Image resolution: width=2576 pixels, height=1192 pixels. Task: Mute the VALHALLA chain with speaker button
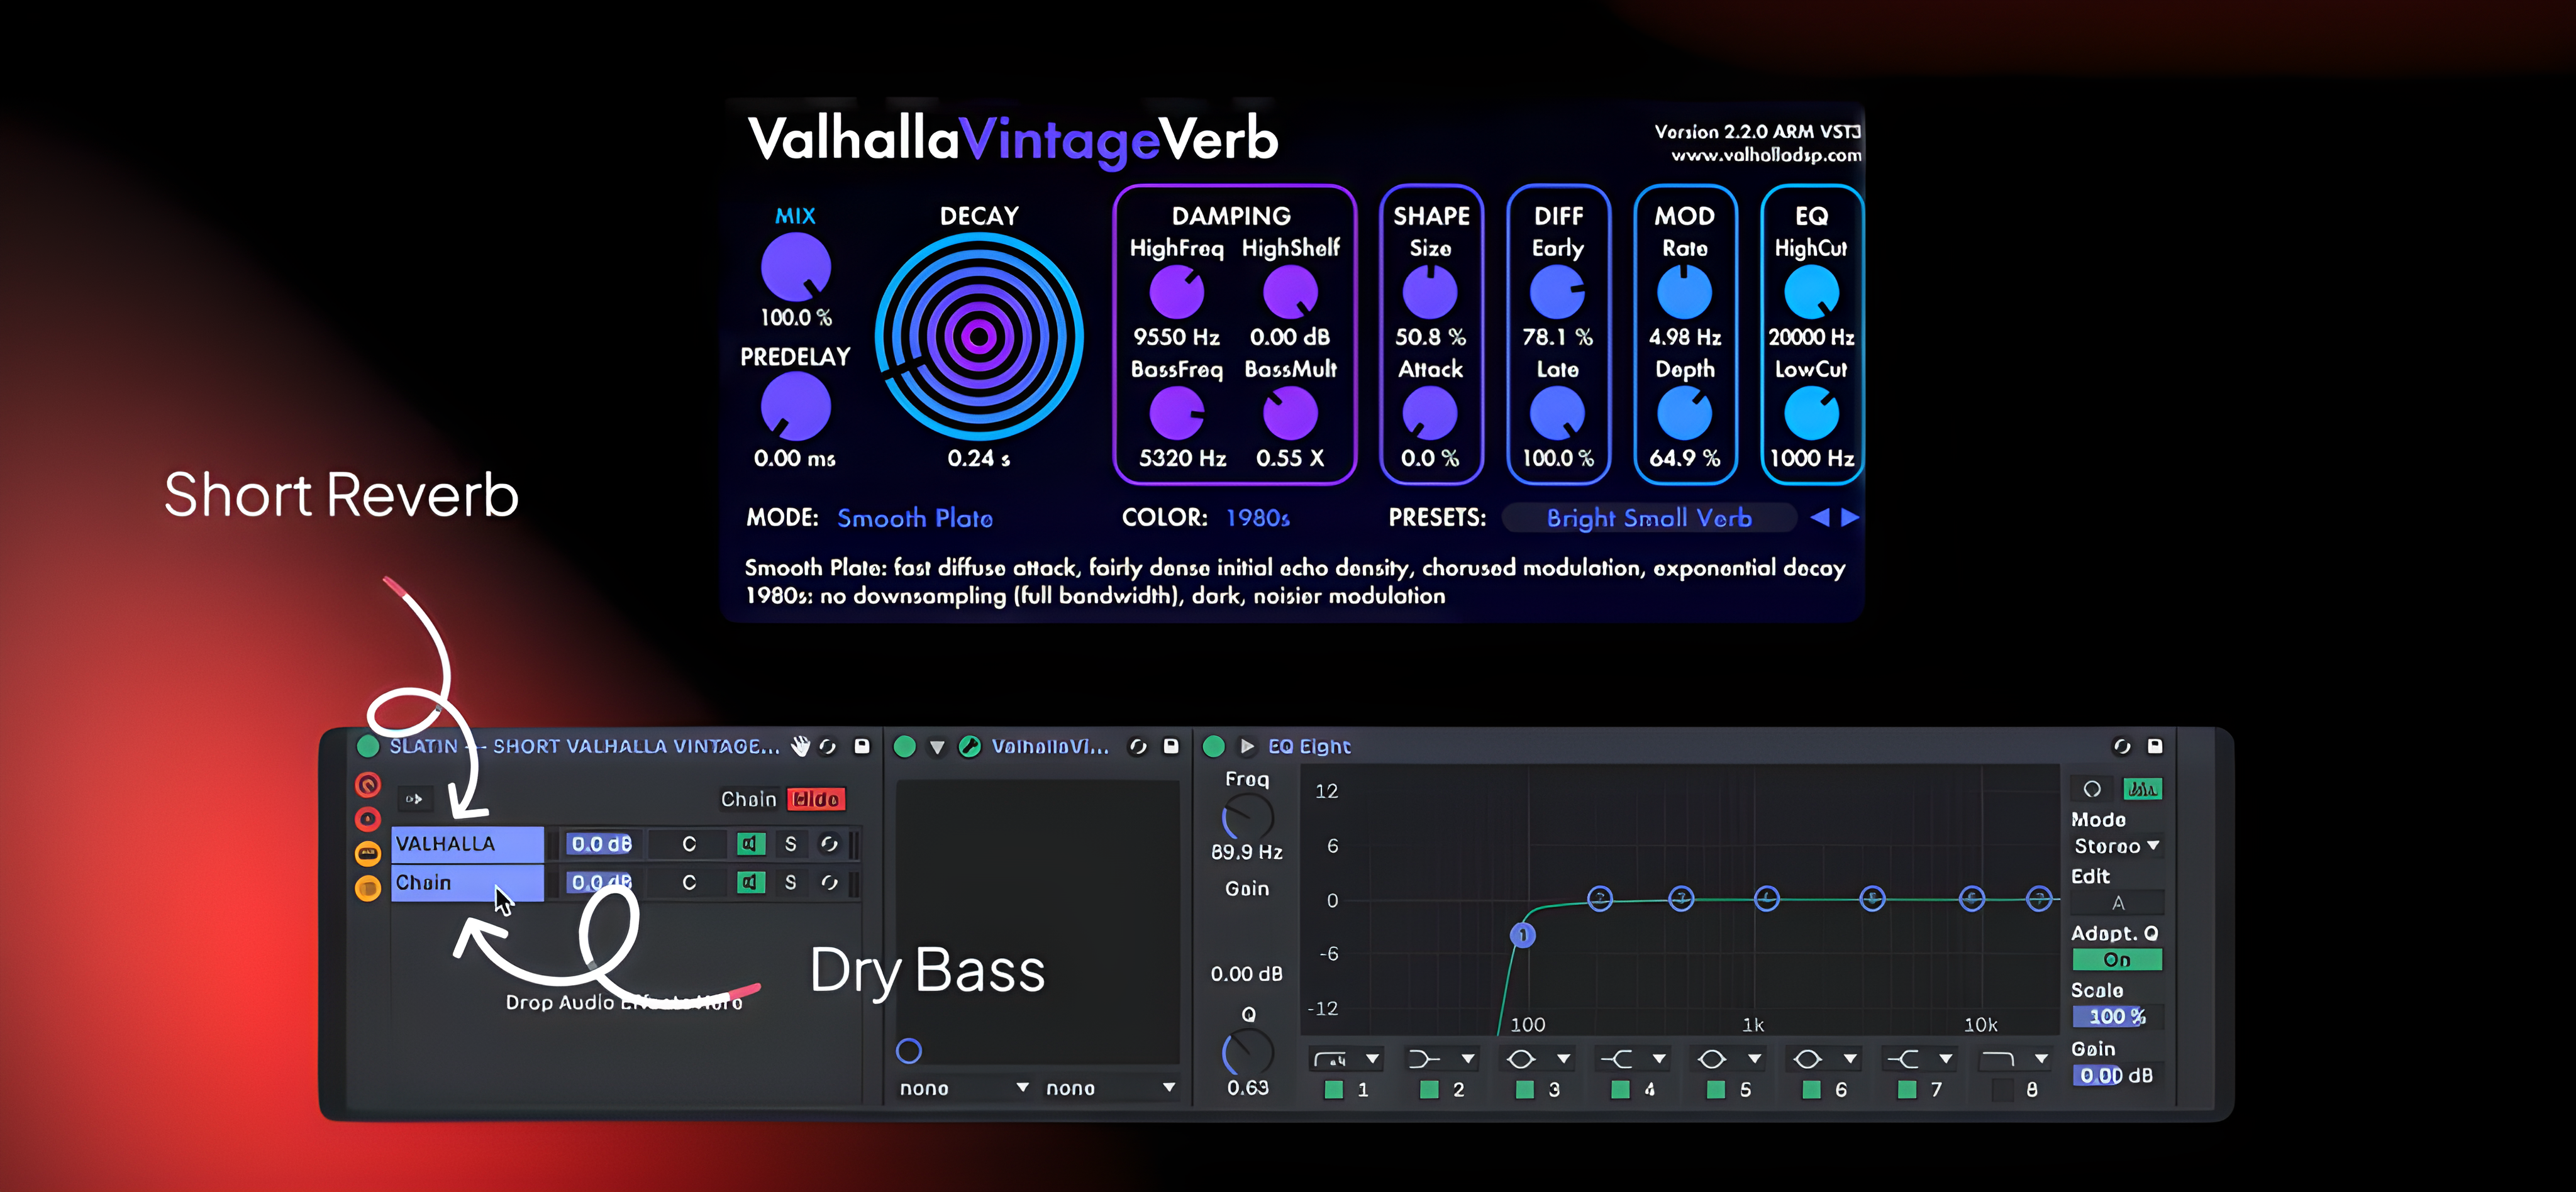click(751, 844)
